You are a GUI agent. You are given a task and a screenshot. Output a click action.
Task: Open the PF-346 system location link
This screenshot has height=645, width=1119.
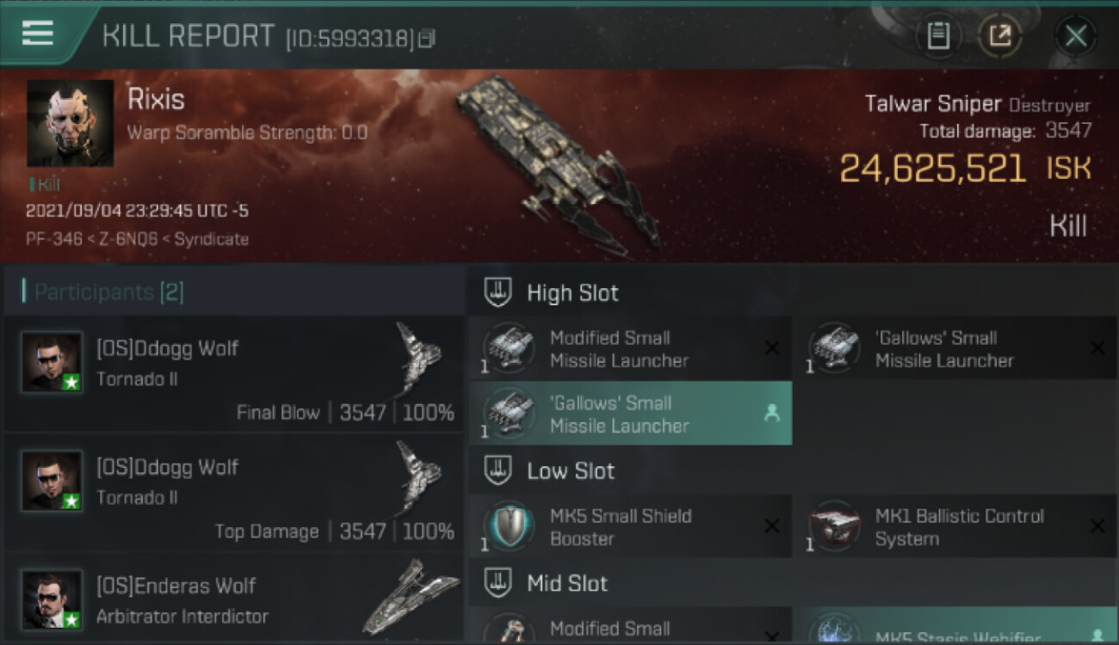tap(53, 239)
